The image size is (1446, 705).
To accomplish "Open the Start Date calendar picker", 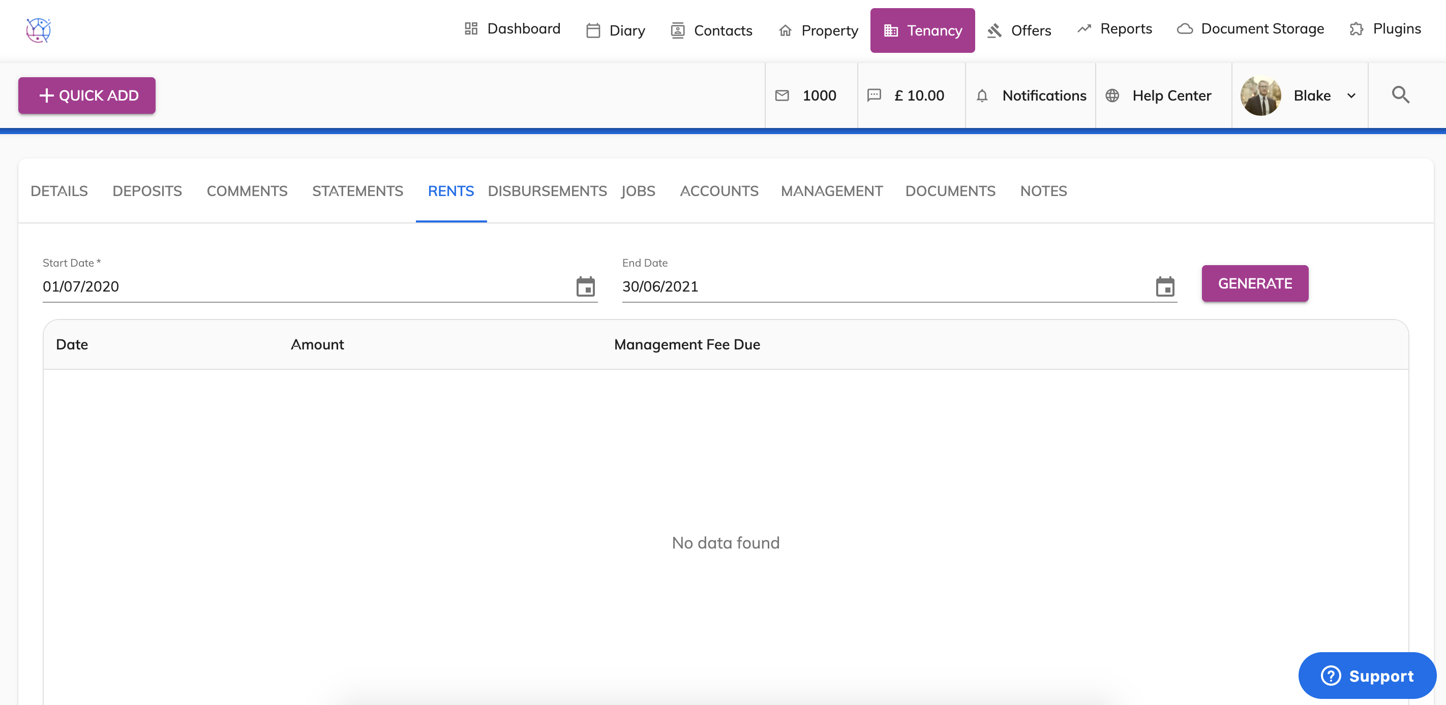I will tap(586, 286).
